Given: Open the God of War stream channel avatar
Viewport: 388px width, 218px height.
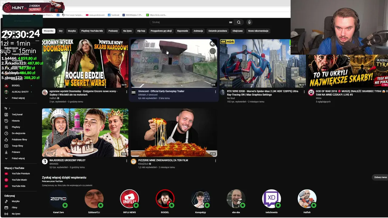Looking at the screenshot, I should tap(311, 92).
